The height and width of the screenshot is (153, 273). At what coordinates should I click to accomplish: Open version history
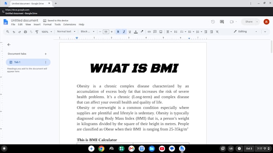point(213,22)
